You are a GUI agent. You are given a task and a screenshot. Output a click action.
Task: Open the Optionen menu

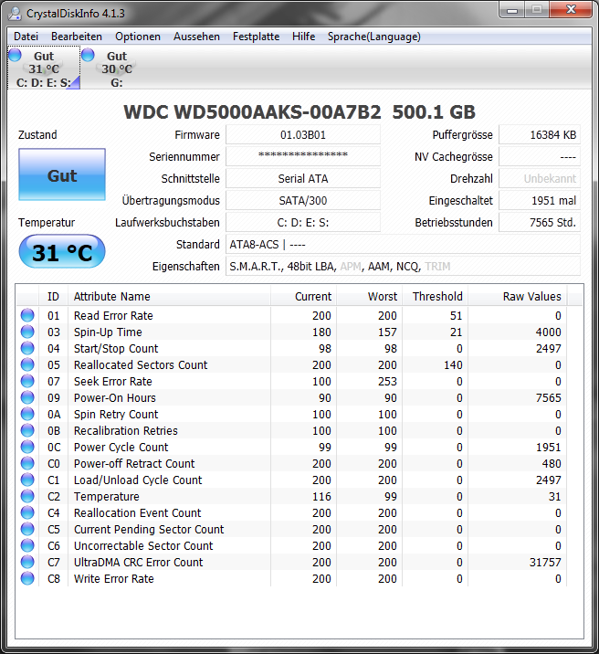[x=138, y=37]
